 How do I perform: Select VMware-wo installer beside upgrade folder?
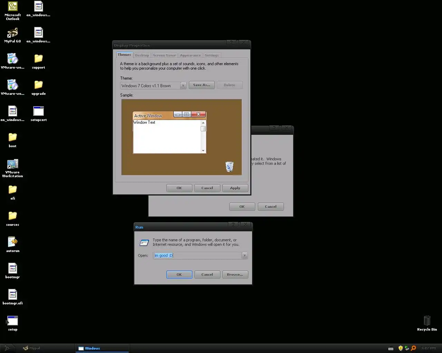pos(12,88)
